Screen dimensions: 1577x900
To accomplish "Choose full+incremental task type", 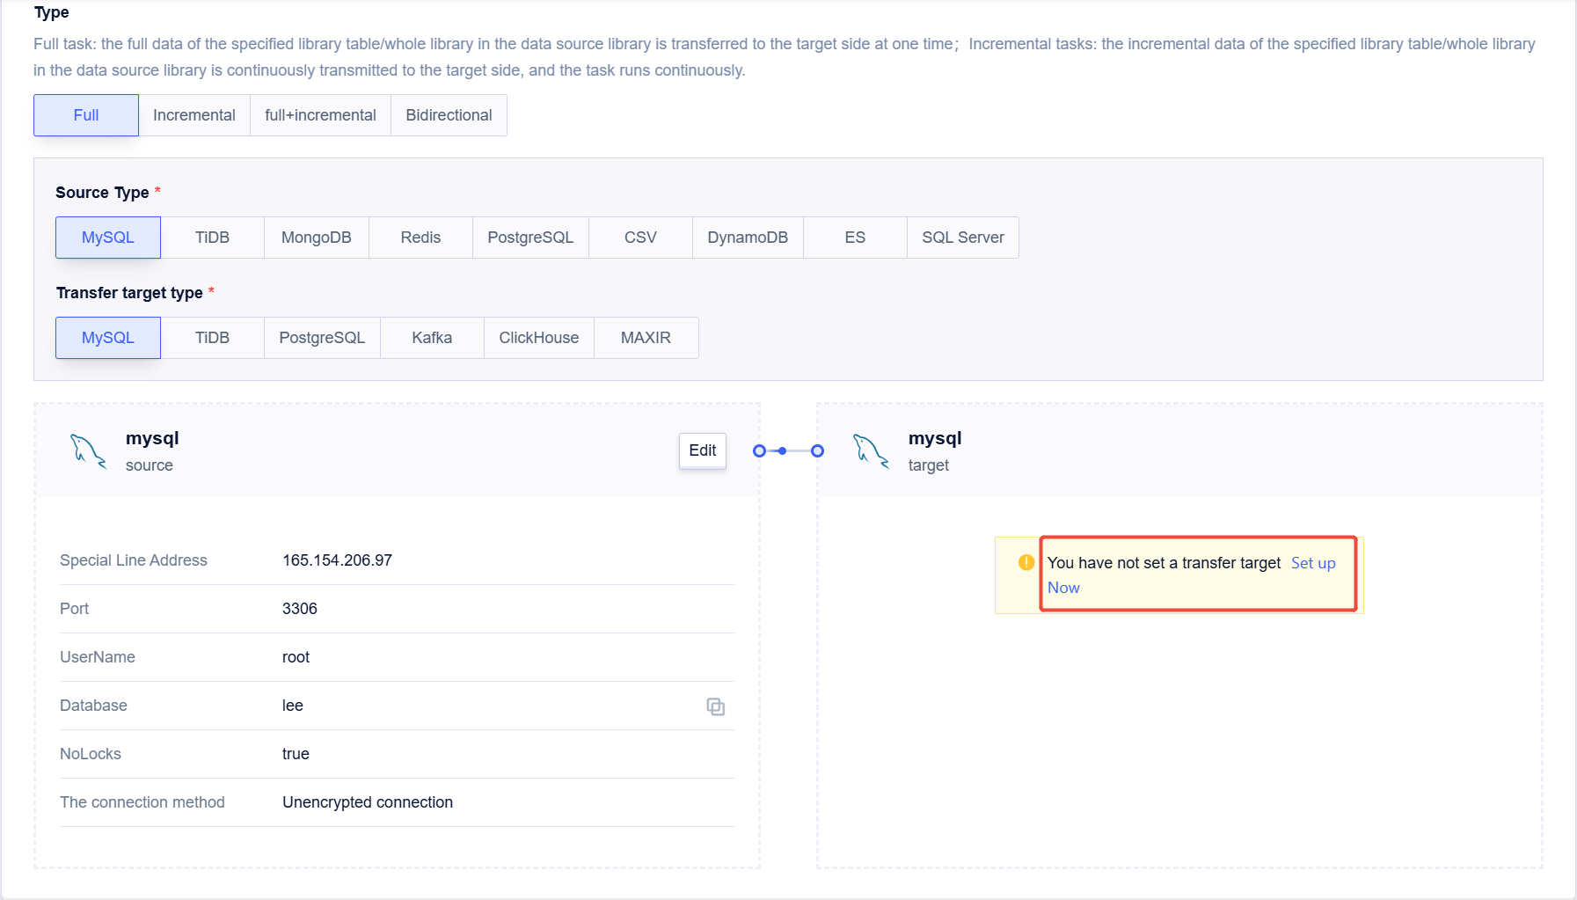I will click(x=320, y=115).
